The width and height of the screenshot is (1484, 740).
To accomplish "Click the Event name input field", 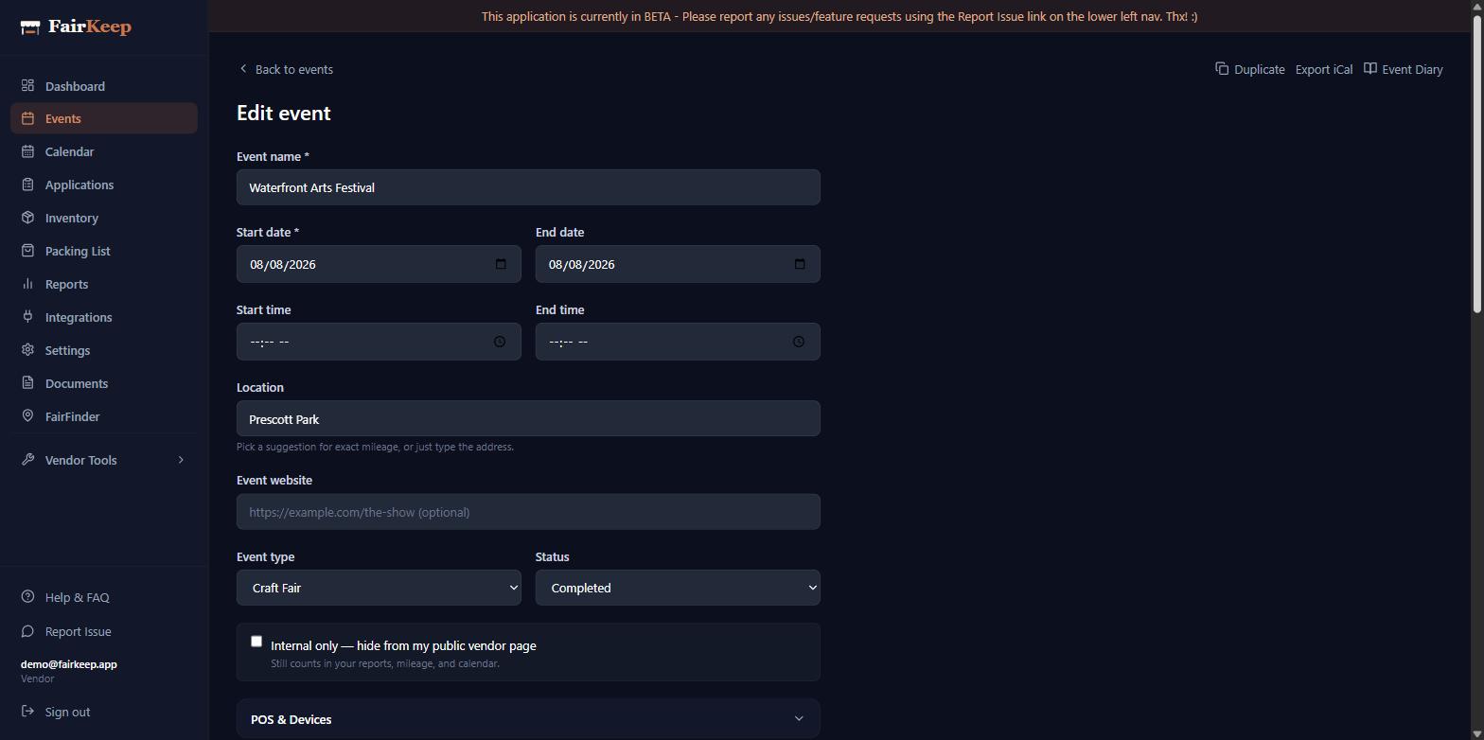I will (528, 187).
